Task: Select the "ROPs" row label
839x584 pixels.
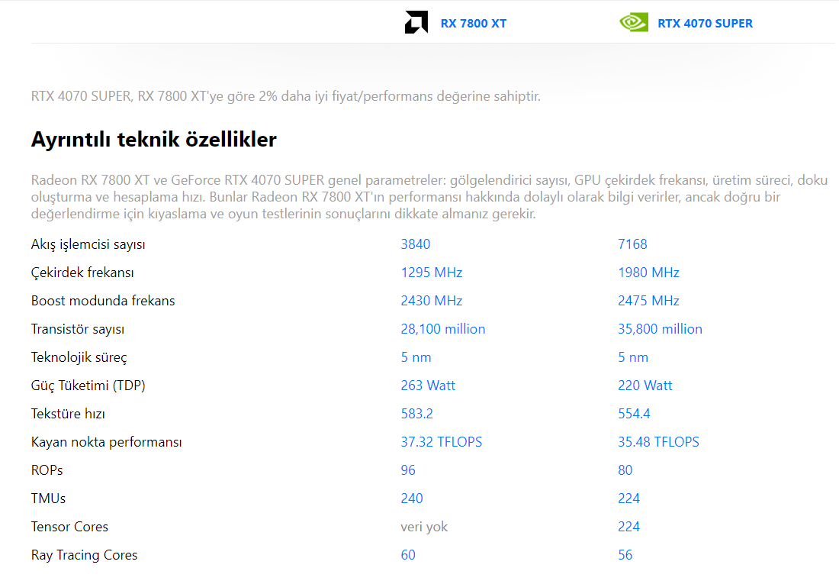Action: (x=47, y=470)
